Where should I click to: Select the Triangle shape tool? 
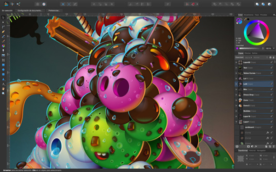click(x=3, y=79)
